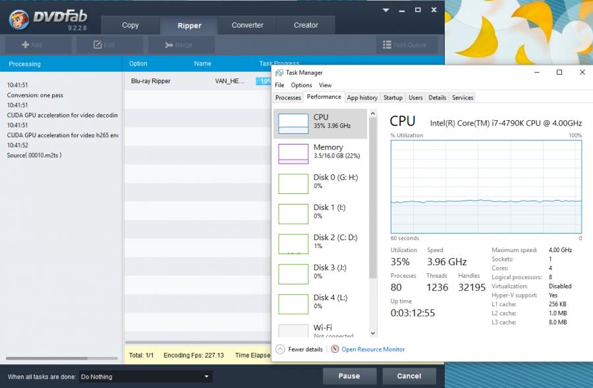Collapse Task Manager with Fewer details

coord(300,349)
